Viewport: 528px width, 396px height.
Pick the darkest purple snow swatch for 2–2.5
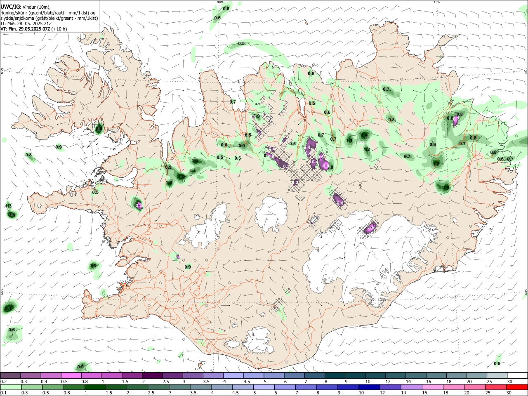point(152,375)
